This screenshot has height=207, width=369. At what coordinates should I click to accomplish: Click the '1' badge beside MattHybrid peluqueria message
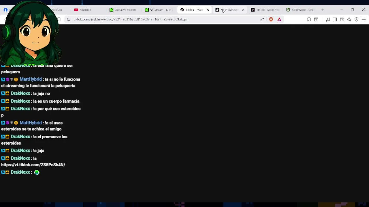coord(16,80)
